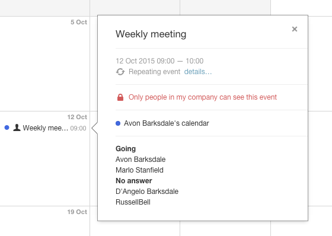Click the 09:00 time on event entry
Viewport: 332px width, 236px height.
tap(78, 128)
